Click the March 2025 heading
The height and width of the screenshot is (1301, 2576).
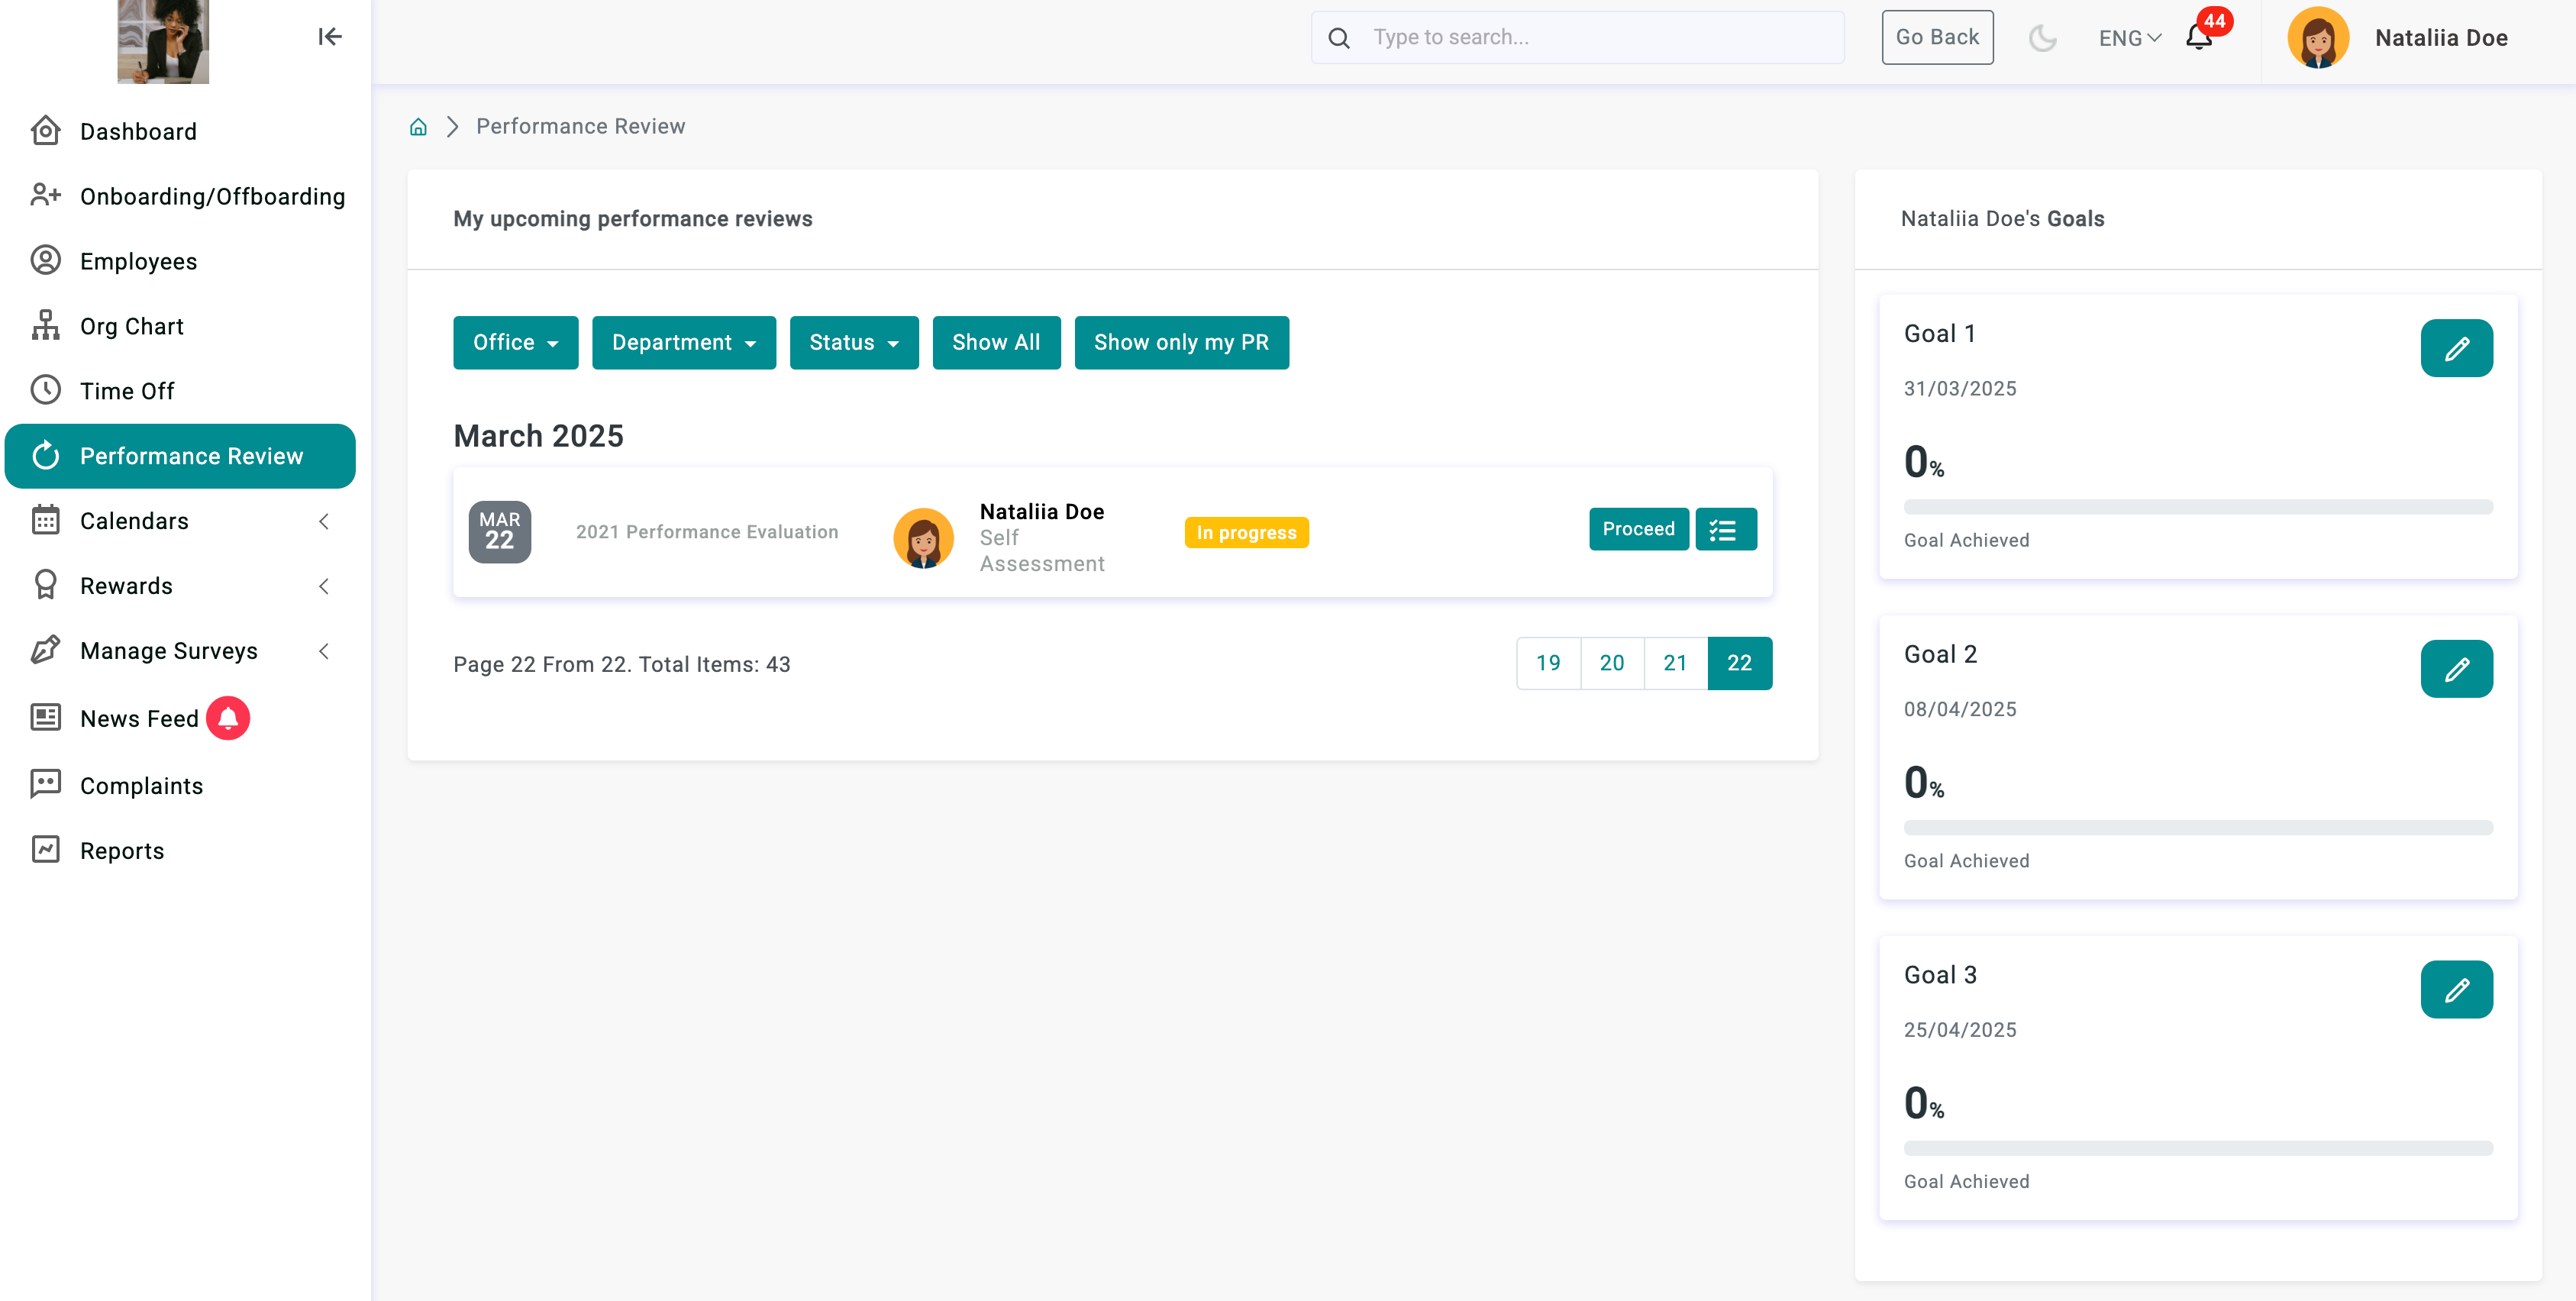pyautogui.click(x=538, y=436)
